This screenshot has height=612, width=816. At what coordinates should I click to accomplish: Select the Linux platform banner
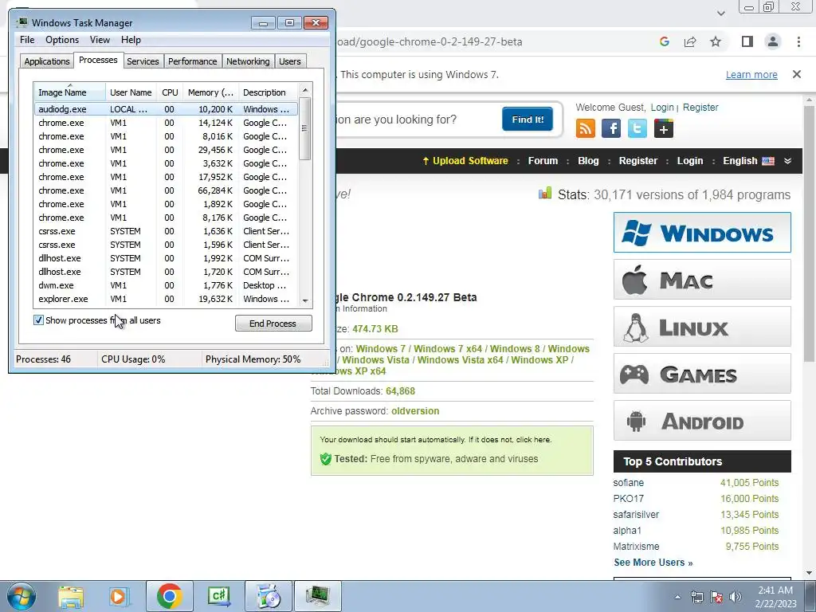coord(702,326)
